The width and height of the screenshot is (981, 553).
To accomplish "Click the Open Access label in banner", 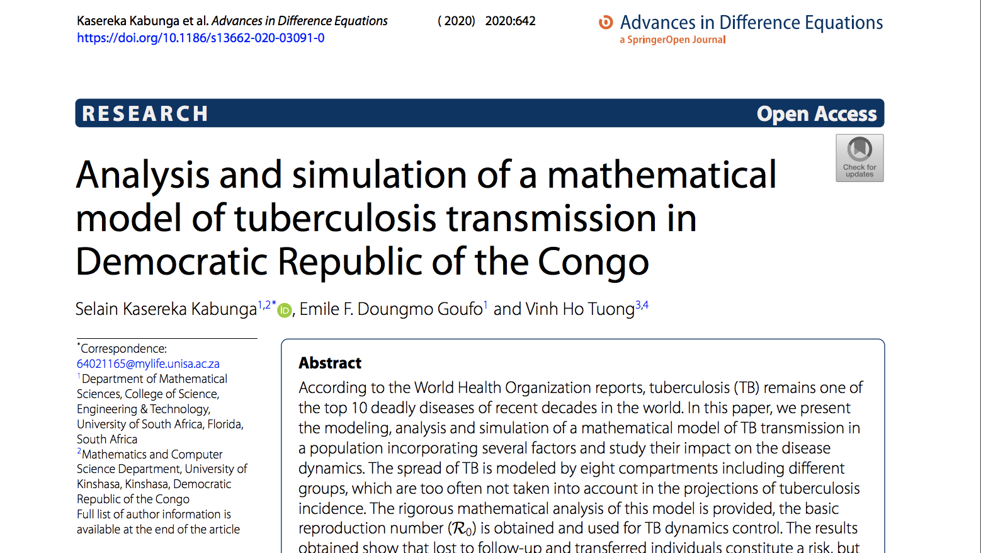I will (816, 113).
